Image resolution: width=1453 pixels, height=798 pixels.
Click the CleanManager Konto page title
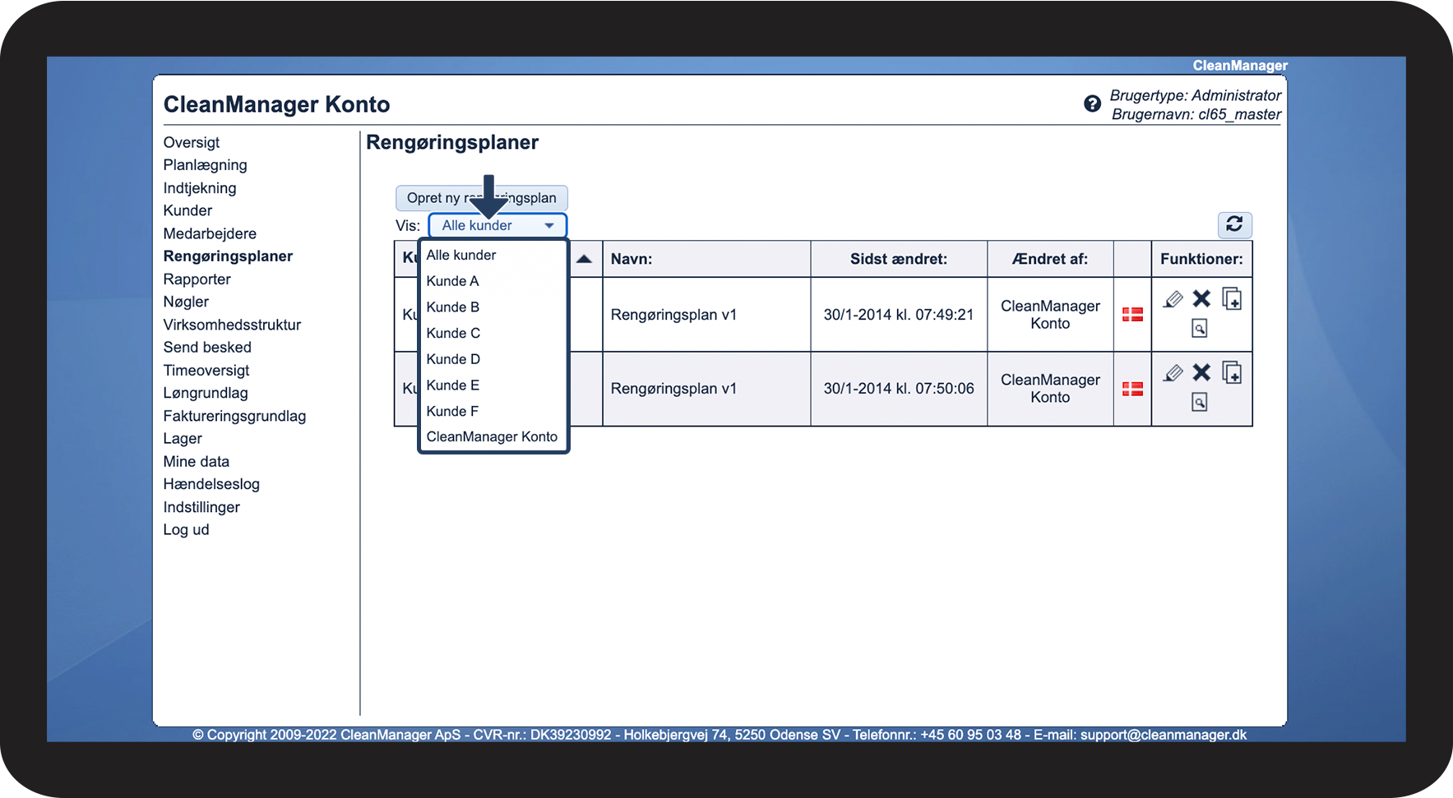tap(276, 104)
